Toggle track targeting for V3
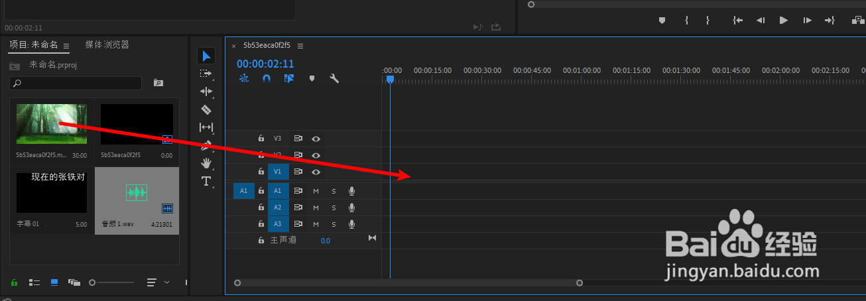The height and width of the screenshot is (301, 866). coord(278,139)
